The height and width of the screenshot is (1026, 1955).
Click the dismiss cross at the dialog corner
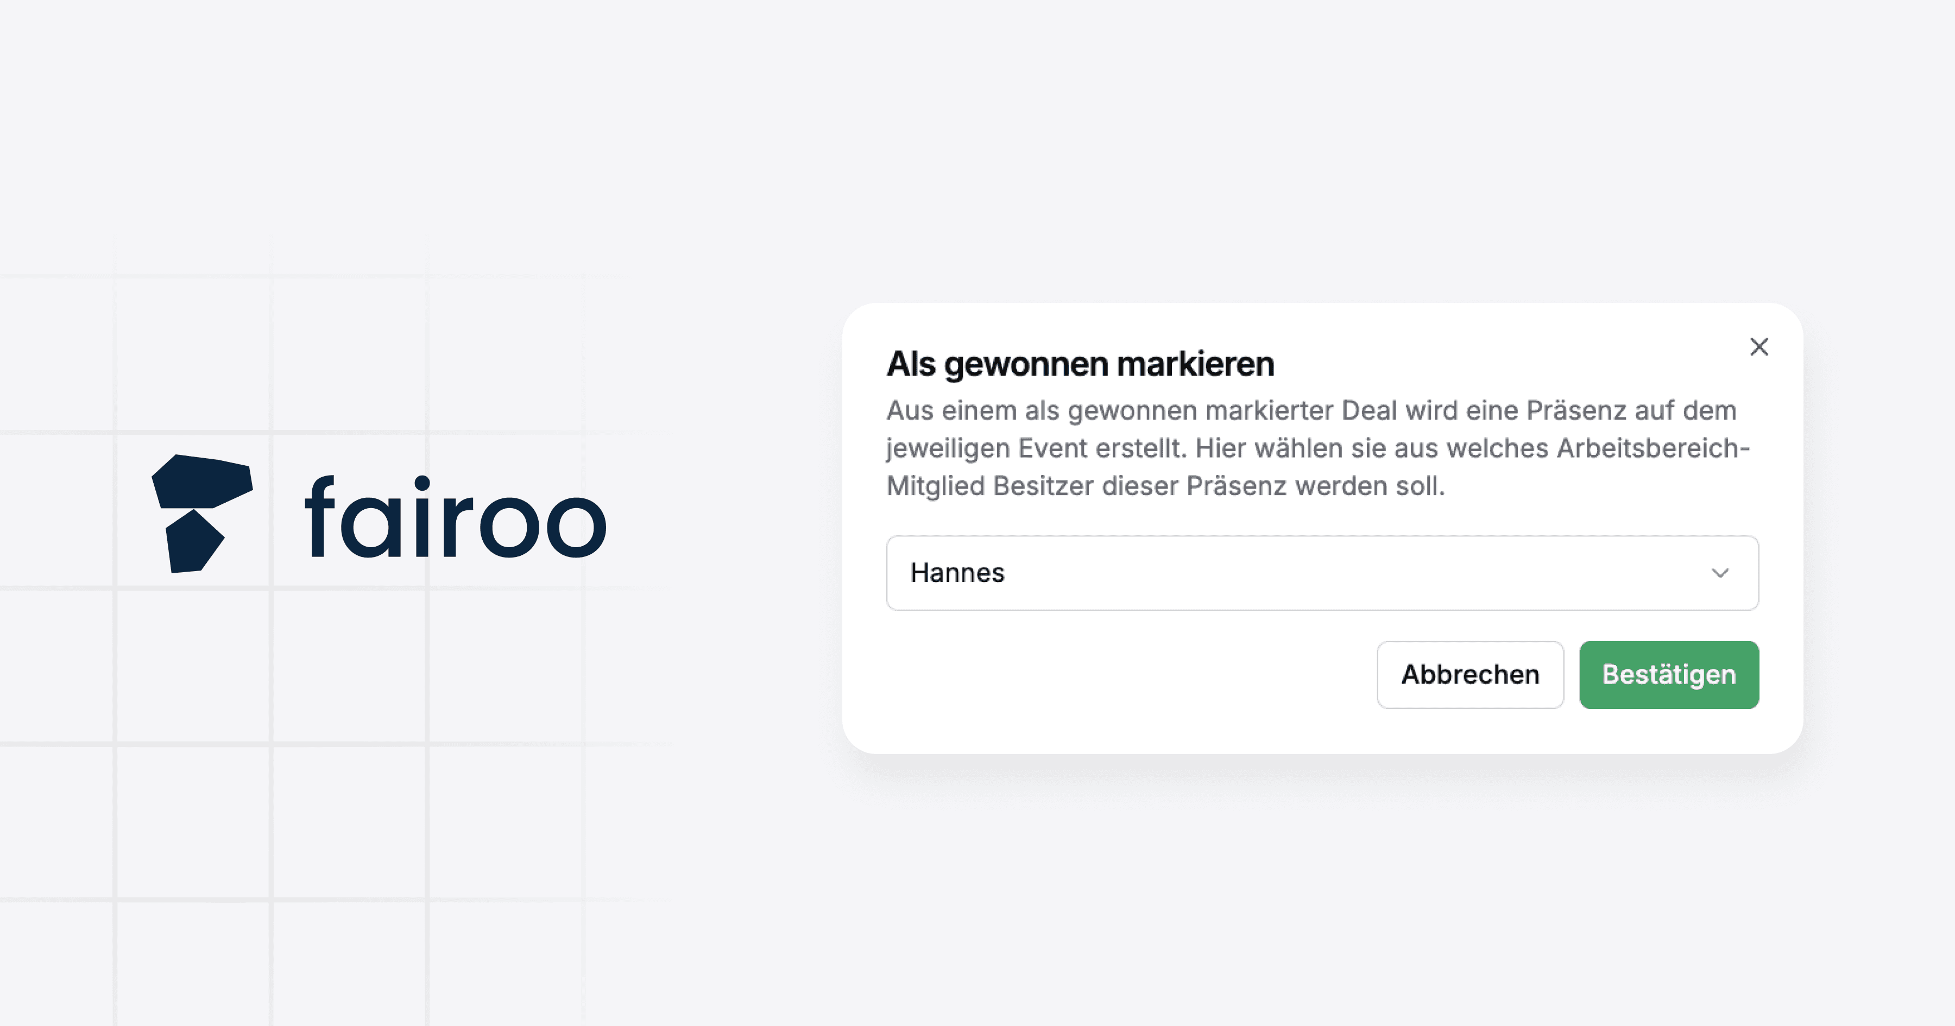pyautogui.click(x=1759, y=347)
